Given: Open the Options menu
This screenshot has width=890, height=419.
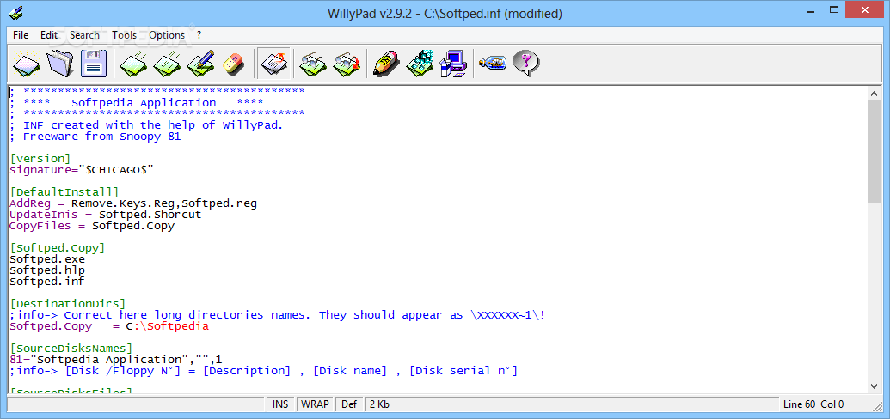Looking at the screenshot, I should pos(167,35).
